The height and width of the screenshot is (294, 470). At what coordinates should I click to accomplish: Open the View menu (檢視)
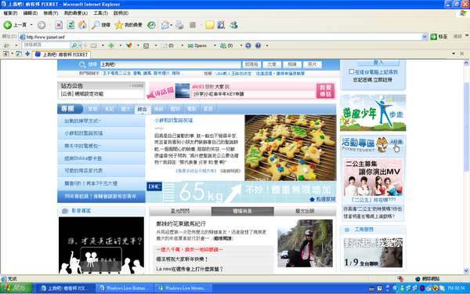51,13
